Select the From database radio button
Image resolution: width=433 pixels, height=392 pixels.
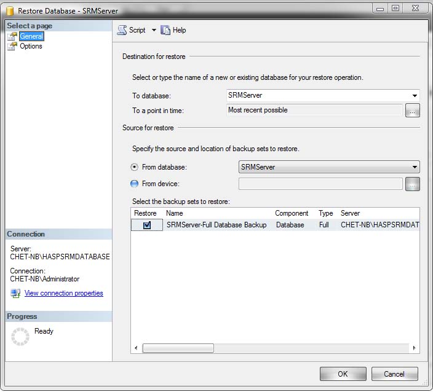click(134, 167)
